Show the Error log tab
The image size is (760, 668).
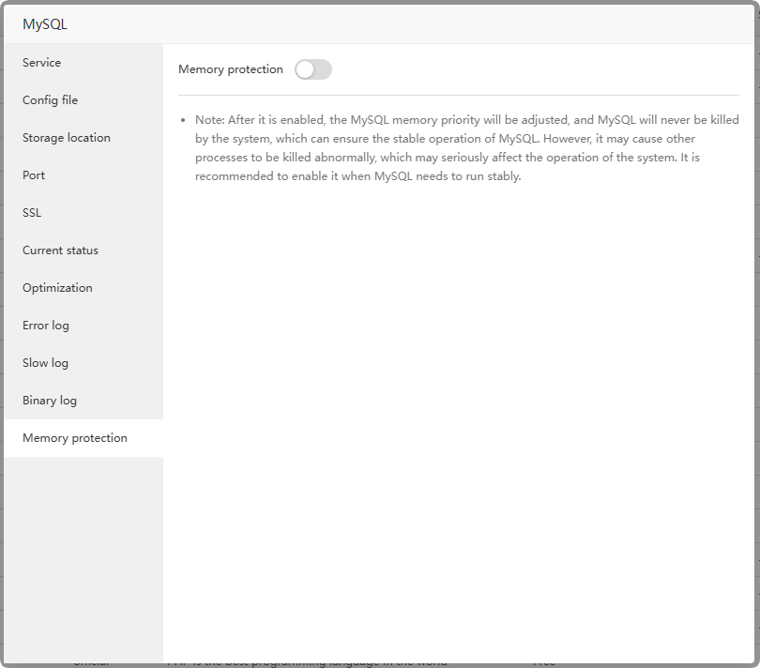click(84, 326)
